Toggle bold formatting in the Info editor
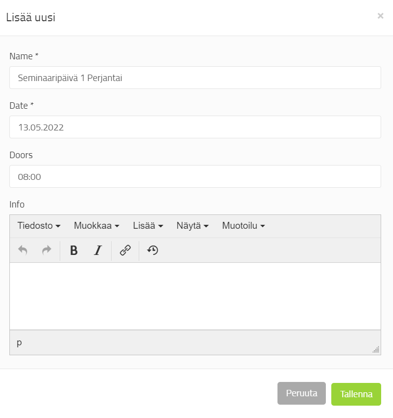This screenshot has width=393, height=418. 74,251
